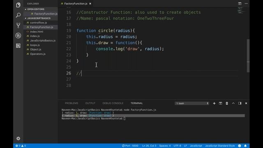
Task: Create a new terminal with plus icon
Action: click(x=214, y=103)
